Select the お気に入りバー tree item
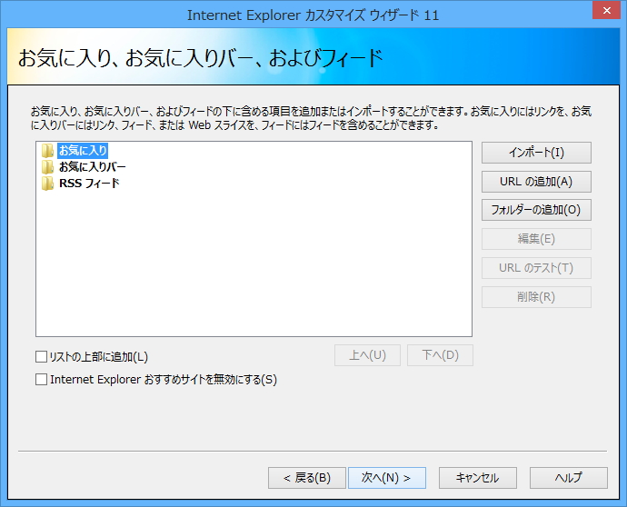The image size is (627, 507). [93, 167]
